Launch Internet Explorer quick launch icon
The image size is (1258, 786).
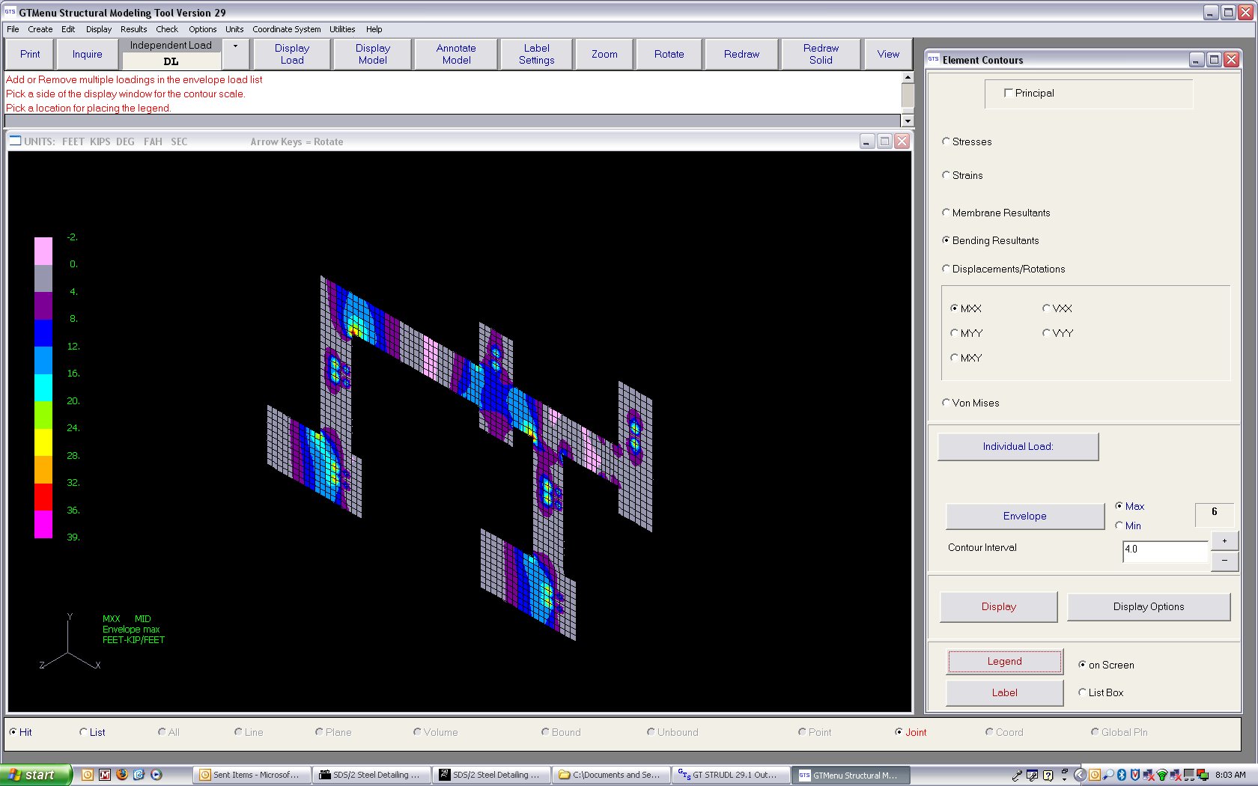139,775
